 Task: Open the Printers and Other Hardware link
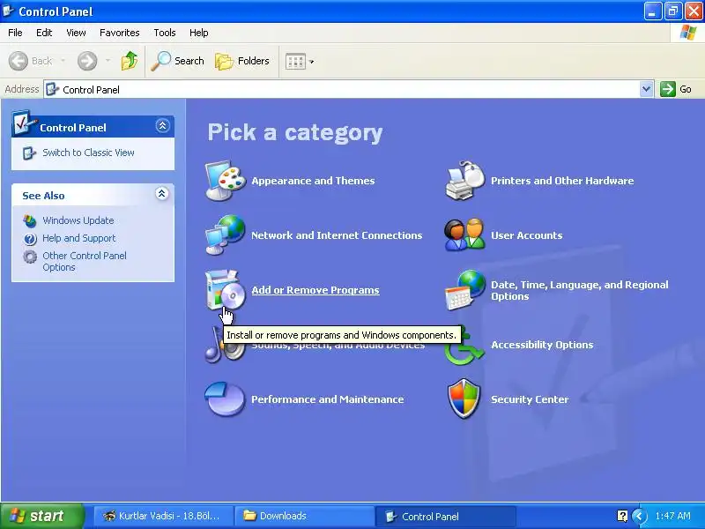562,181
